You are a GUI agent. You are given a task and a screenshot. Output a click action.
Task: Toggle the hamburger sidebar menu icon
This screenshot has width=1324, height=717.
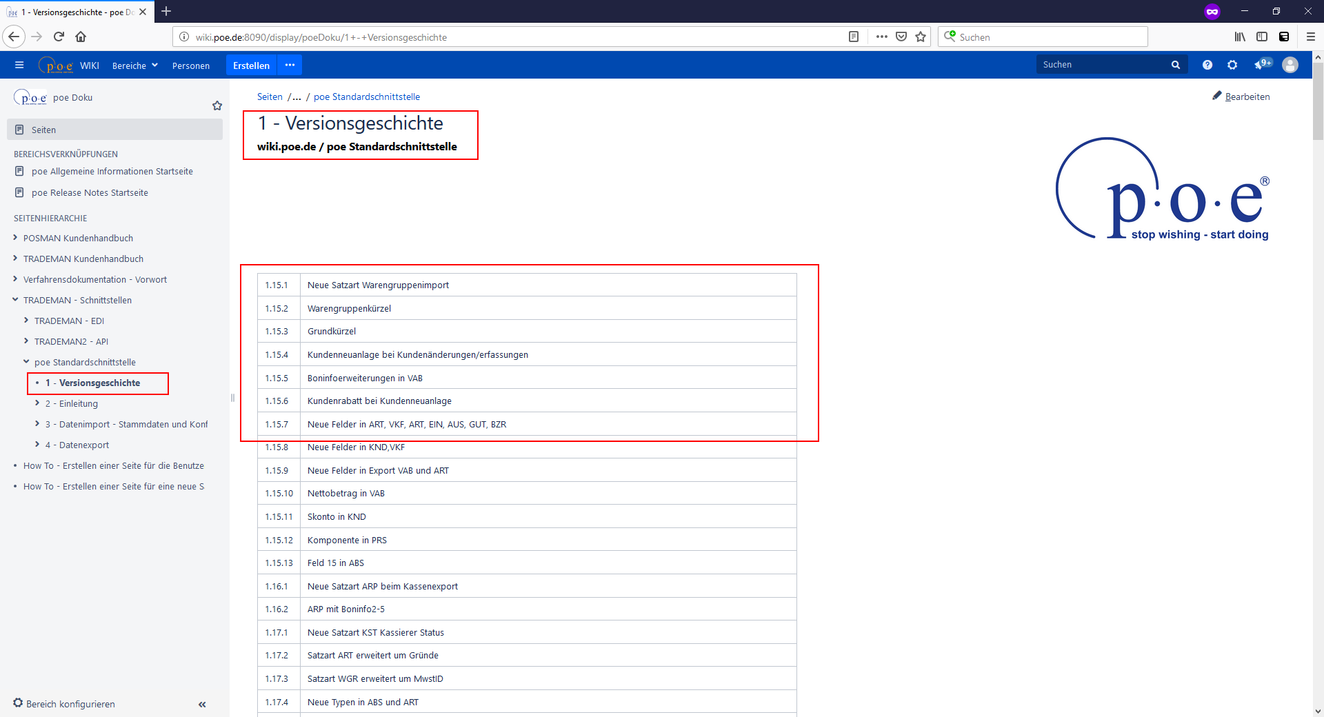19,65
